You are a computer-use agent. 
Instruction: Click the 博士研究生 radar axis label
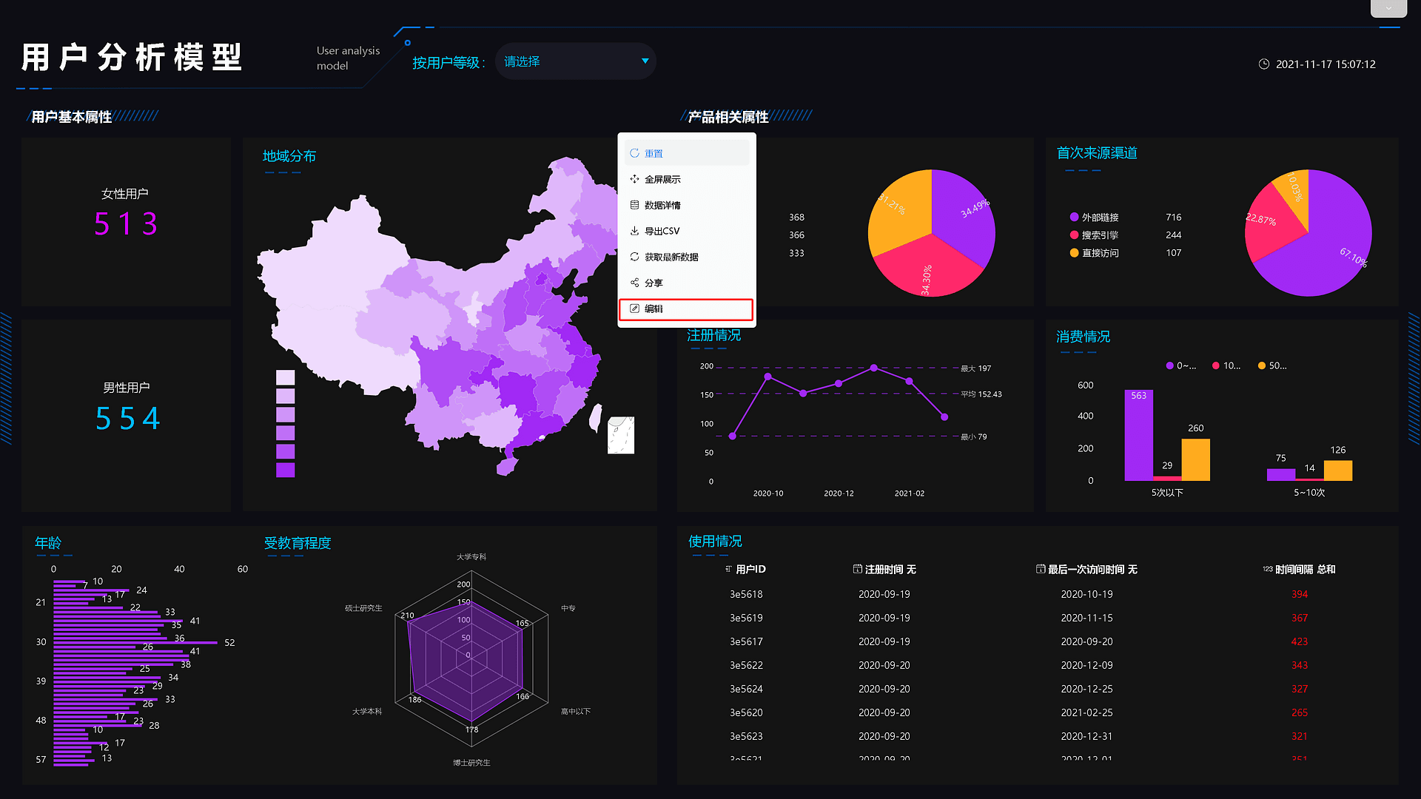pos(471,763)
